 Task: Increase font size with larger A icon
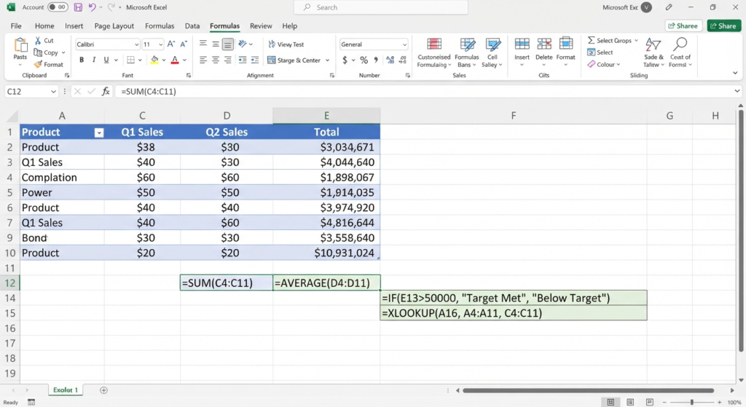(x=171, y=44)
